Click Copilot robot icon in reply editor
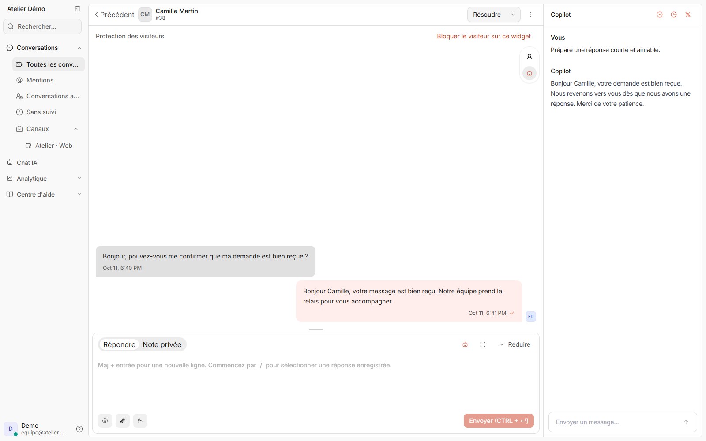Screen dimensions: 706x441 click(465, 344)
